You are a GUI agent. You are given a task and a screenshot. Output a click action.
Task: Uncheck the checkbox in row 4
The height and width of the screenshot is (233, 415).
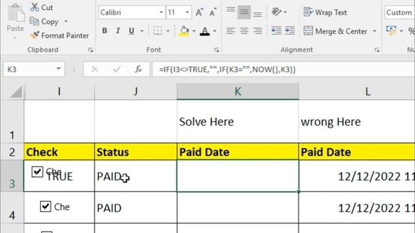[x=45, y=206]
